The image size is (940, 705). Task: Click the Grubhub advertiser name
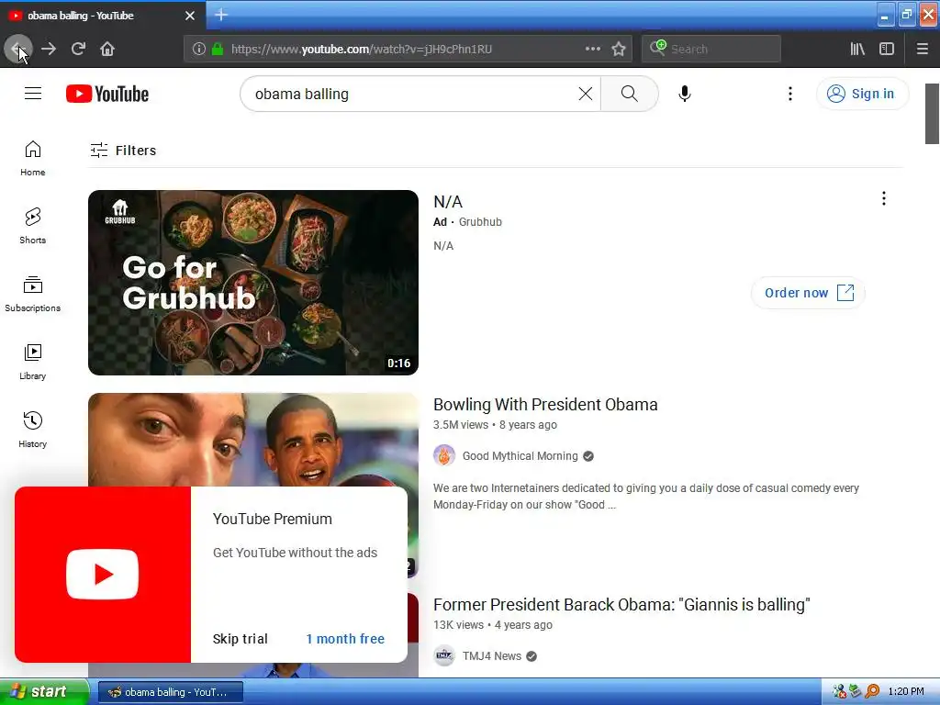(x=480, y=222)
